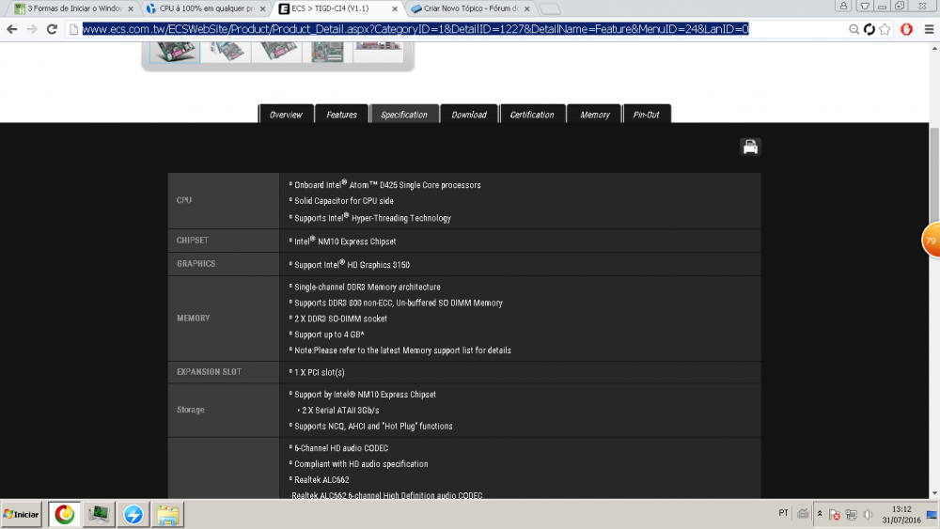
Task: Show hidden system tray icons
Action: [x=819, y=514]
